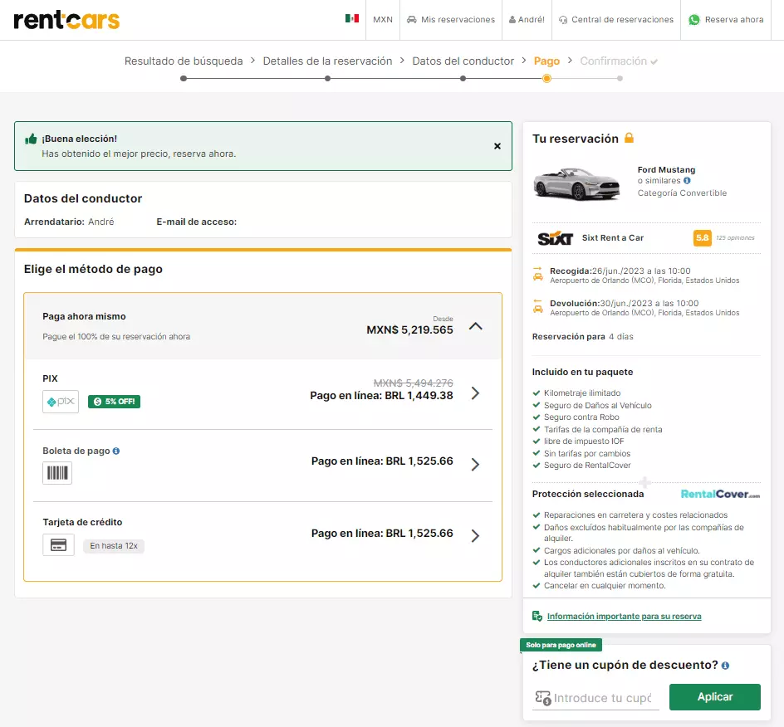This screenshot has height=727, width=784.
Task: Expand the Tarjeta de crédito option
Action: [x=475, y=534]
